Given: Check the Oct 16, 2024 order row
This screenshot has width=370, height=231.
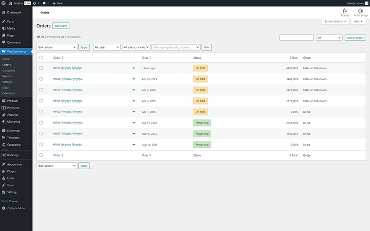Looking at the screenshot, I should coord(41,133).
